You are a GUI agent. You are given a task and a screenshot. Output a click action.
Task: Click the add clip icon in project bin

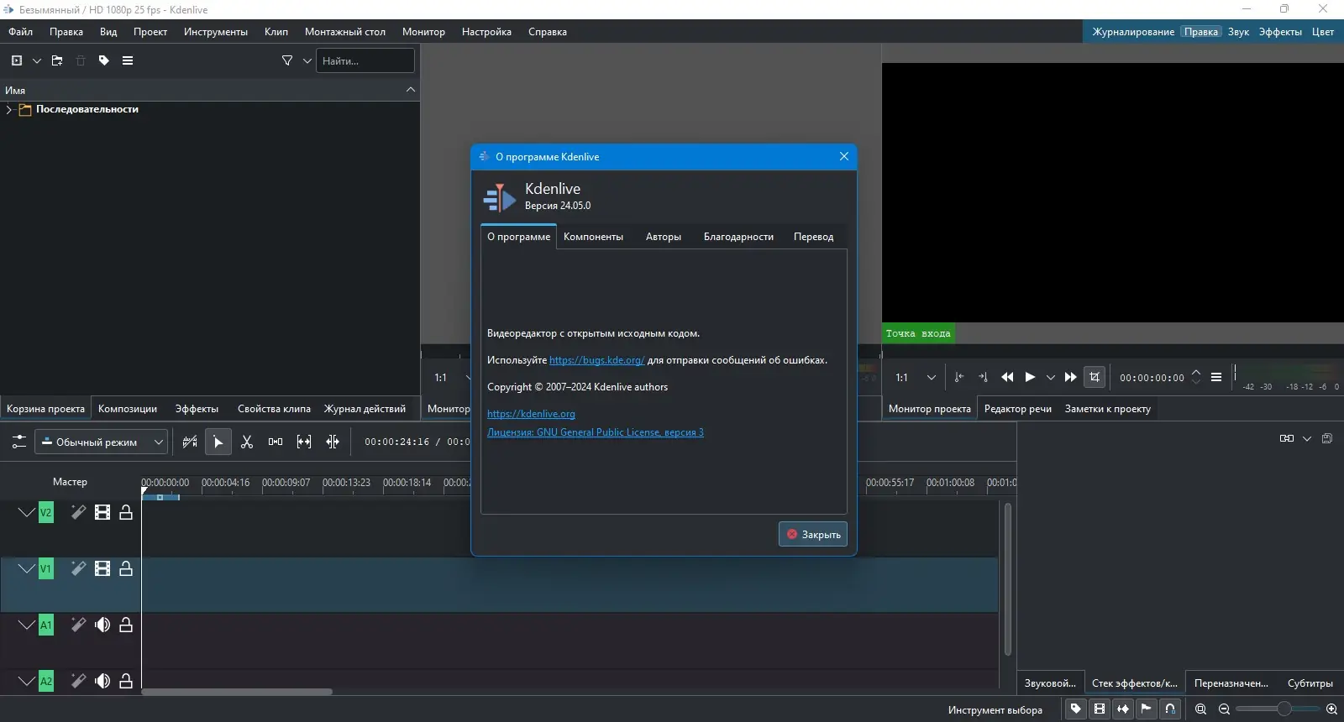(17, 60)
